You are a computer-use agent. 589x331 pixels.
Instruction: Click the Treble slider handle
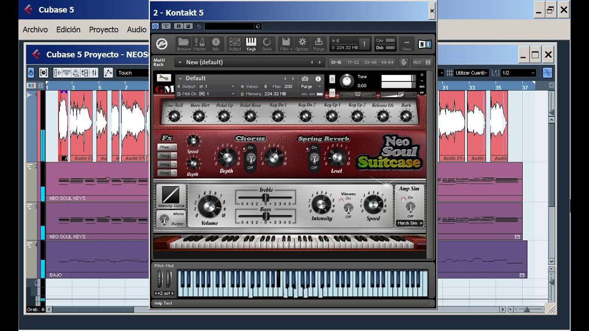tap(265, 198)
